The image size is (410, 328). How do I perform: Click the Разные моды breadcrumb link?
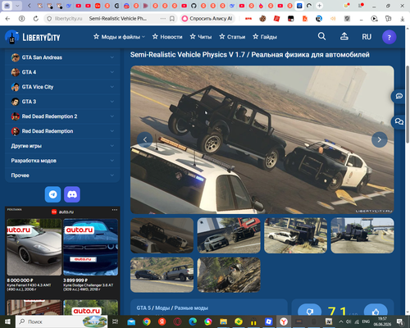191,308
